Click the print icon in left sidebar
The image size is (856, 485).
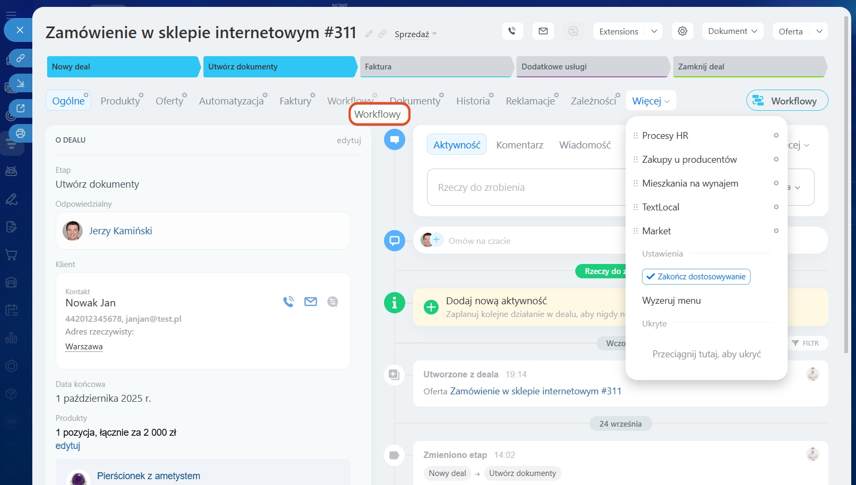coord(21,133)
